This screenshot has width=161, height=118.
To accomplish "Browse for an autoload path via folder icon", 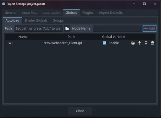I will 67,28.
